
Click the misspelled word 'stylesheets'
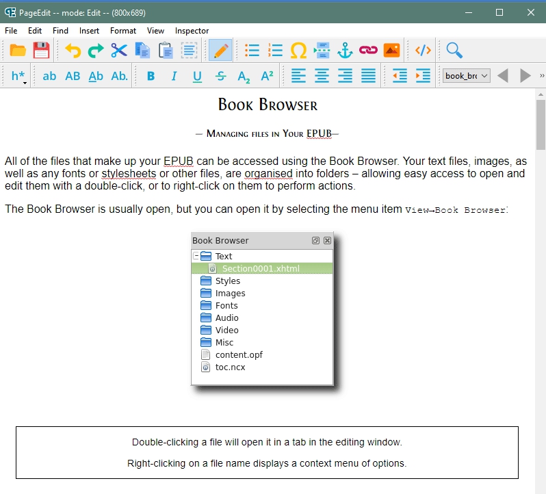coord(129,173)
